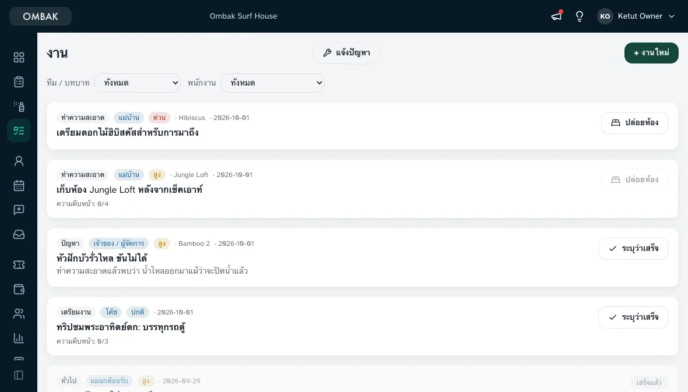Expand the Ketut Owner account menu
Viewport: 688px width, 392px height.
tap(636, 16)
